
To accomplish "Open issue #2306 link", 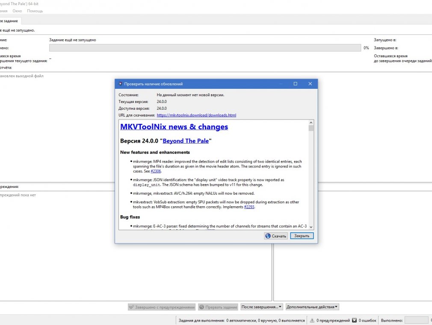I will tap(156, 171).
